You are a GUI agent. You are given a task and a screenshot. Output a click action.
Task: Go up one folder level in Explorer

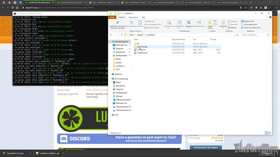click(122, 35)
